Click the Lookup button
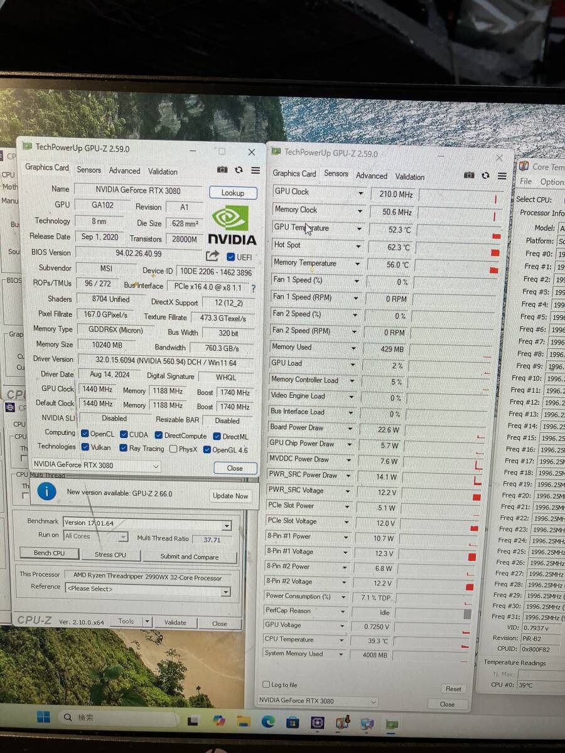 (x=232, y=193)
